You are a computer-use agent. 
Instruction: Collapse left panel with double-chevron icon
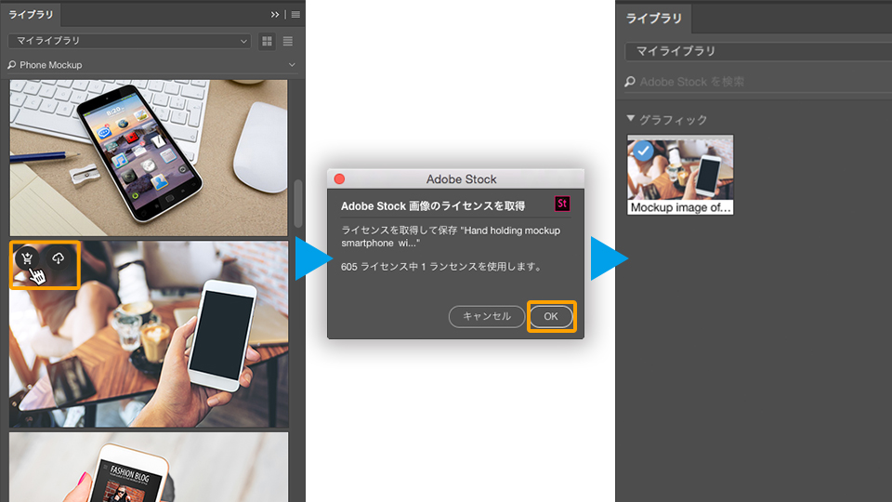coord(275,14)
